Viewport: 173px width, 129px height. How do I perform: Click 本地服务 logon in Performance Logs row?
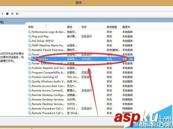(127, 32)
